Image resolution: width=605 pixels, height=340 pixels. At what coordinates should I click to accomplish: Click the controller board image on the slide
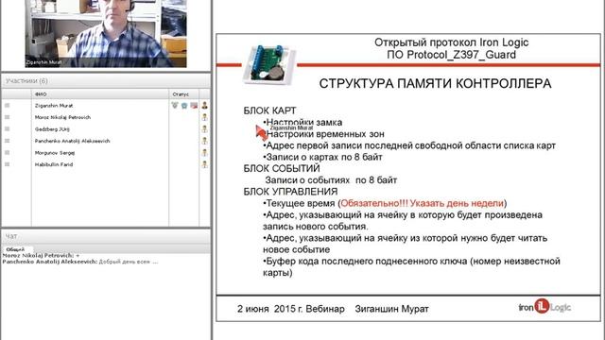tap(269, 64)
